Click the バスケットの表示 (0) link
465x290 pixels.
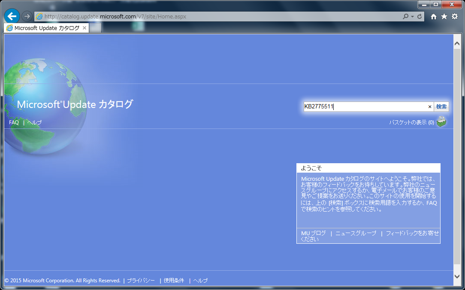coord(411,123)
